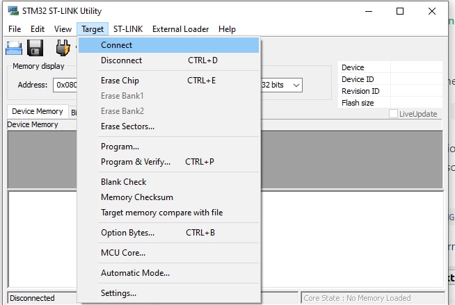
Task: Click the Open file toolbar icon
Action: coord(14,48)
